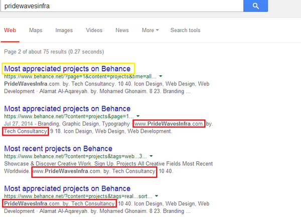Image resolution: width=301 pixels, height=217 pixels.
Task: Open Most recent projects on Behance link
Action: [x=58, y=149]
